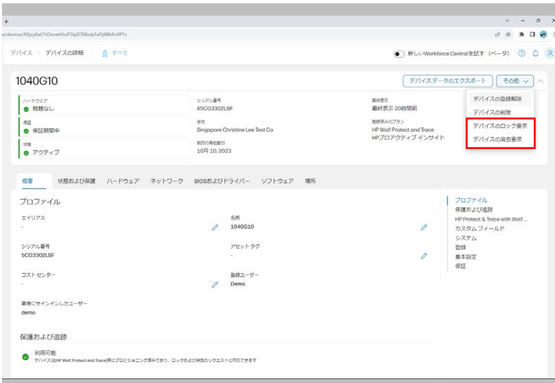Open the BIOSおよびドライバー tab
This screenshot has width=555, height=383.
coord(221,181)
